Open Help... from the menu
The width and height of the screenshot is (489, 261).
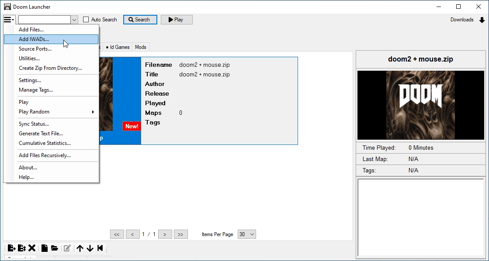click(x=51, y=177)
